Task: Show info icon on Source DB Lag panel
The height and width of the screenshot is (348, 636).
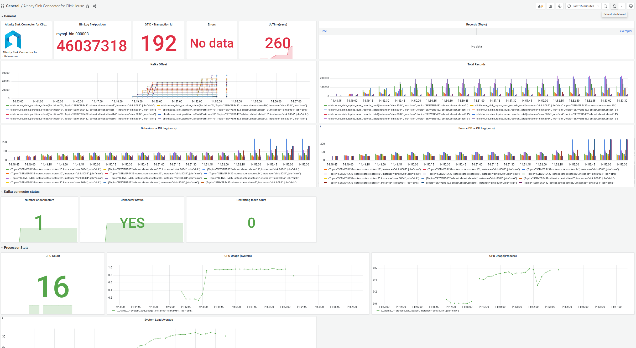Action: point(320,127)
